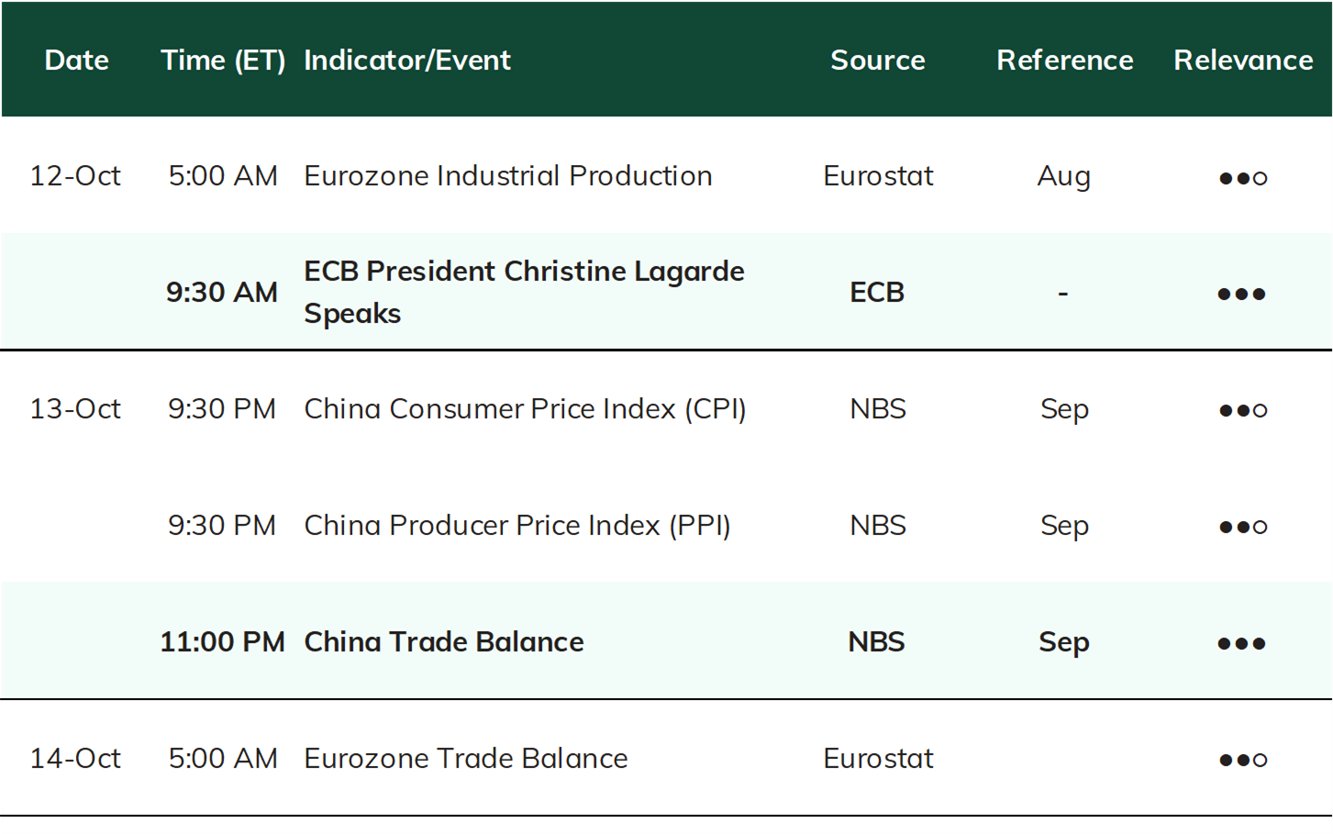The width and height of the screenshot is (1333, 834).
Task: Click the Source column header
Action: [x=878, y=61]
